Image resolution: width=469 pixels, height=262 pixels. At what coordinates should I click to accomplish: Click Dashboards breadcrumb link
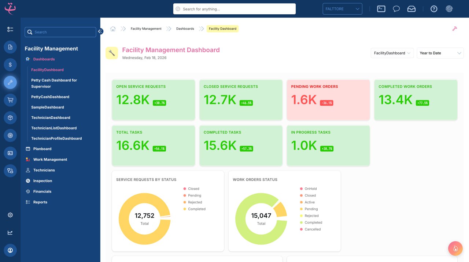[185, 29]
